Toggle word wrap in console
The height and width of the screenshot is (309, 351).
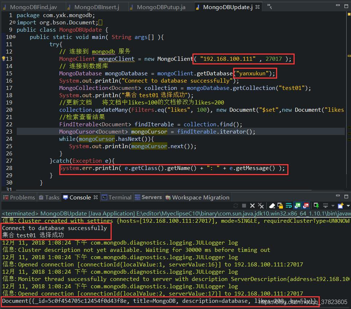[x=289, y=206]
